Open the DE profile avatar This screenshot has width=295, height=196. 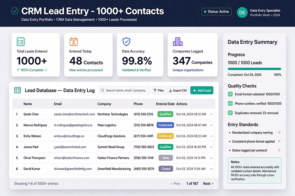coord(242,12)
